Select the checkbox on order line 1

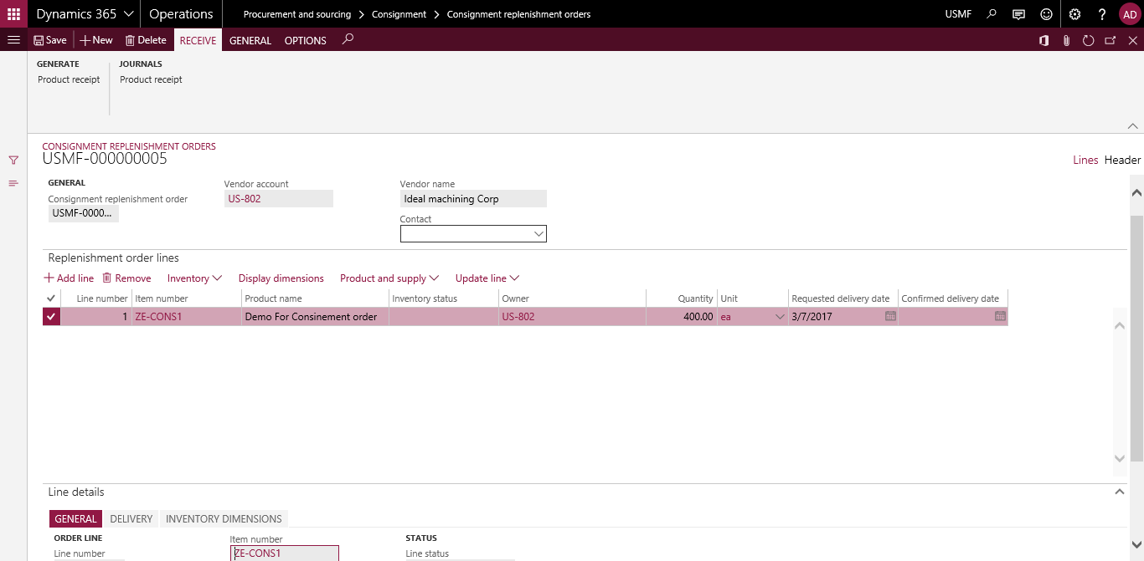51,316
